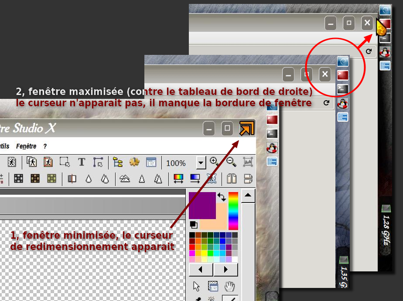Image resolution: width=403 pixels, height=301 pixels.
Task: Open the Image explorer folder-tree icon
Action: 118,162
